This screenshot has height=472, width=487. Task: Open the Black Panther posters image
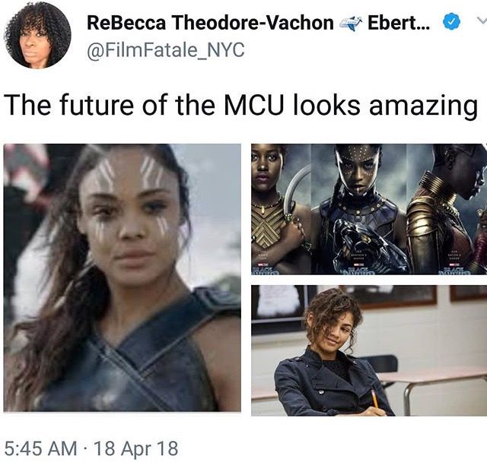click(369, 209)
